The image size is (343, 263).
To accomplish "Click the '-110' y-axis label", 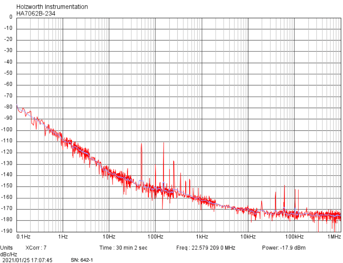I will click(x=7, y=141).
